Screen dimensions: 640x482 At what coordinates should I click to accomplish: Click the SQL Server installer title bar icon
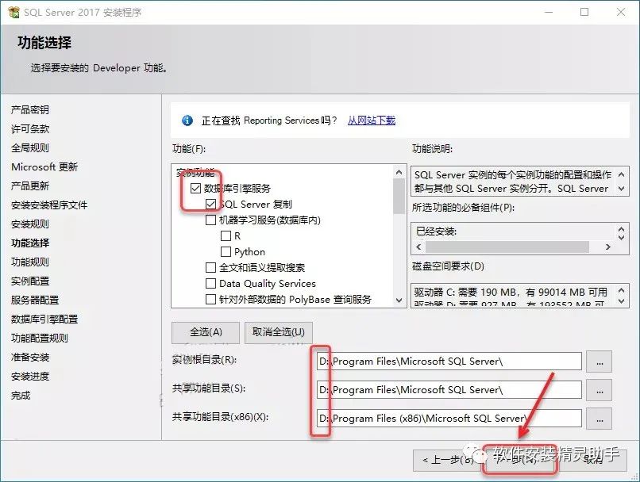click(13, 12)
